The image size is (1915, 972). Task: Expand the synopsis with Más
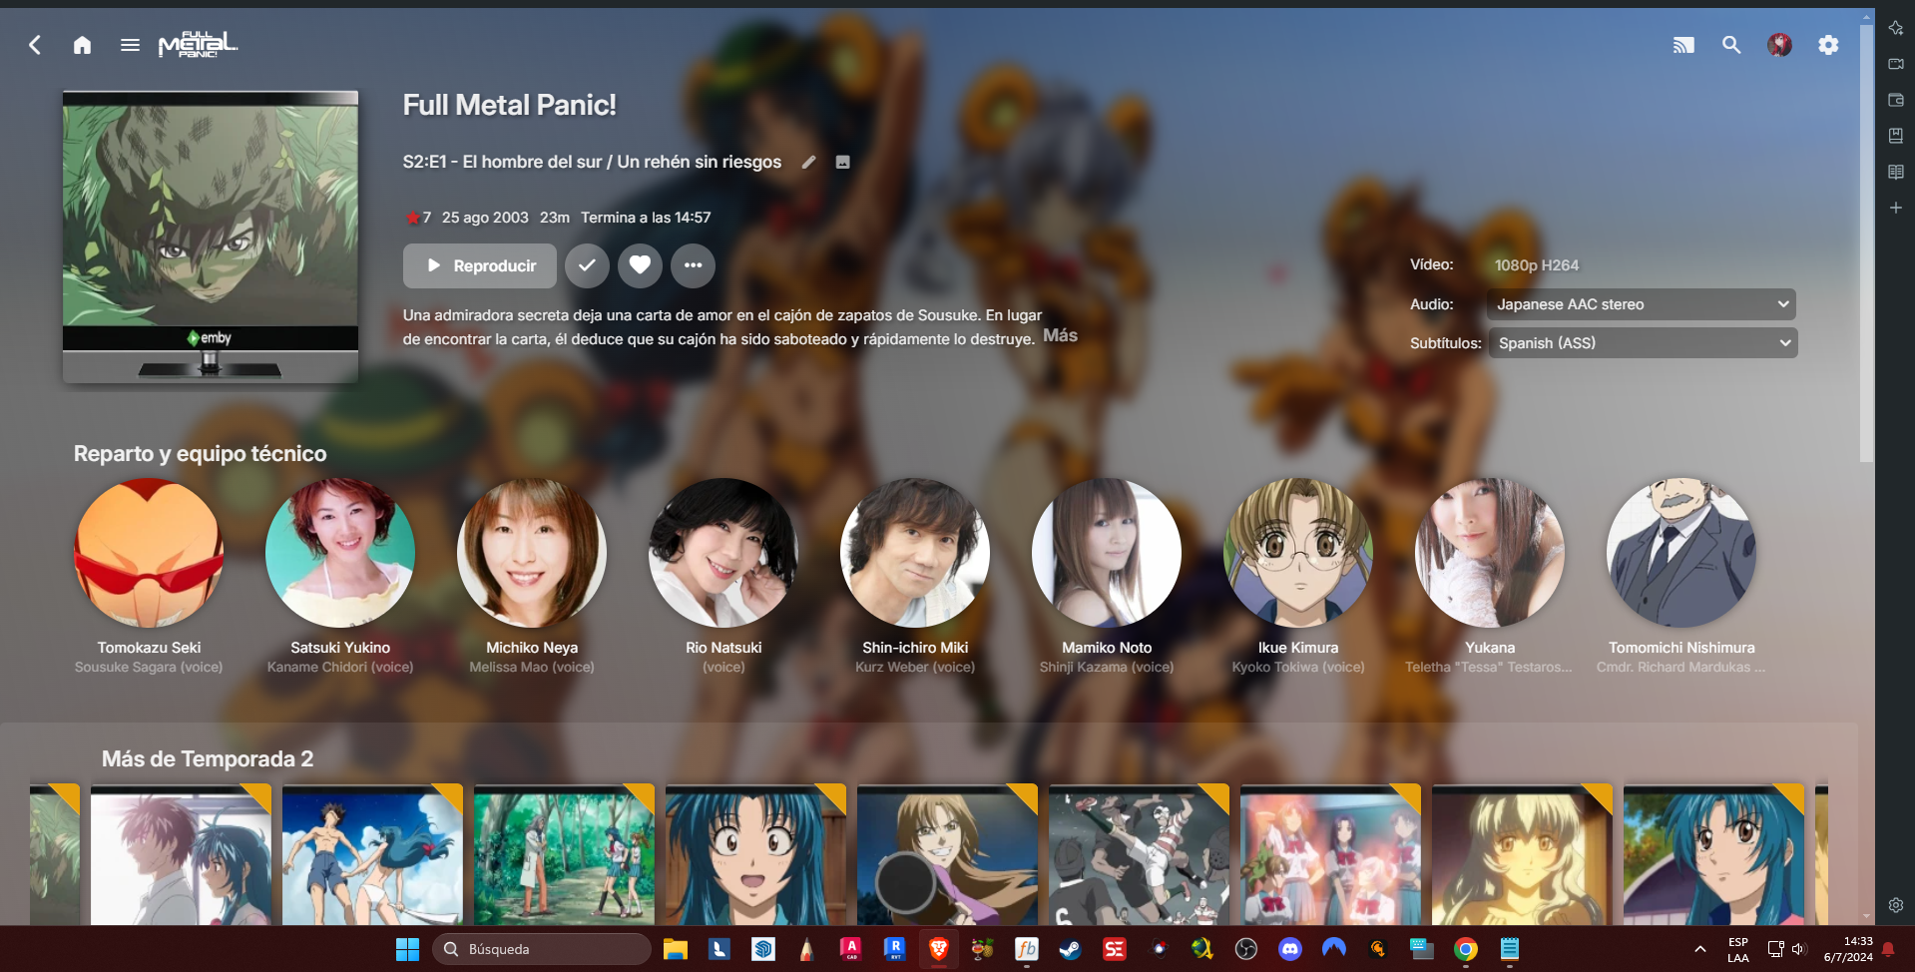[x=1060, y=335]
